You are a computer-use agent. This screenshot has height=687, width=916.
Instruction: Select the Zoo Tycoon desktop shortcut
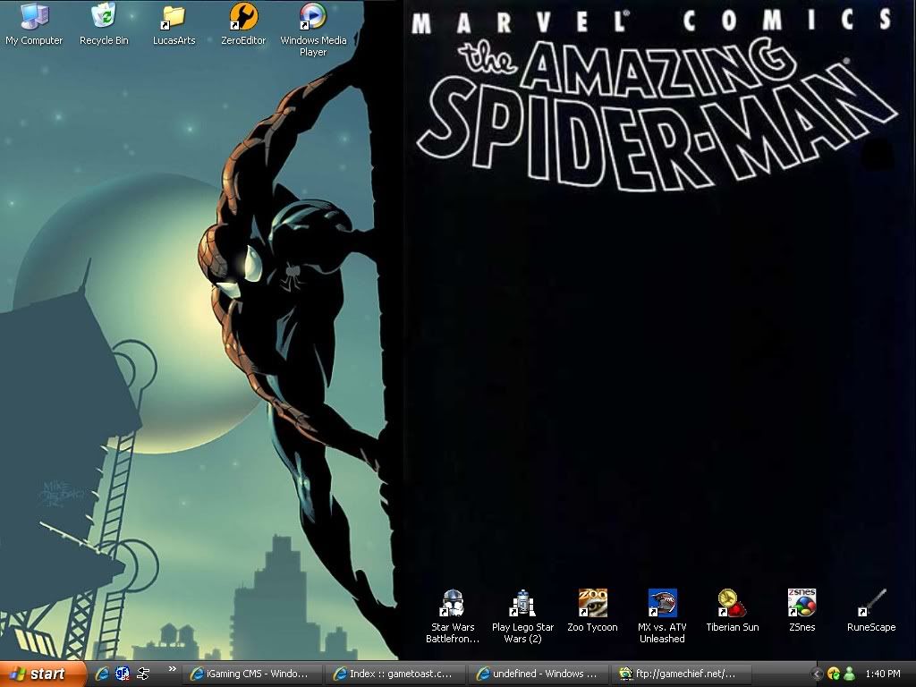pyautogui.click(x=592, y=610)
